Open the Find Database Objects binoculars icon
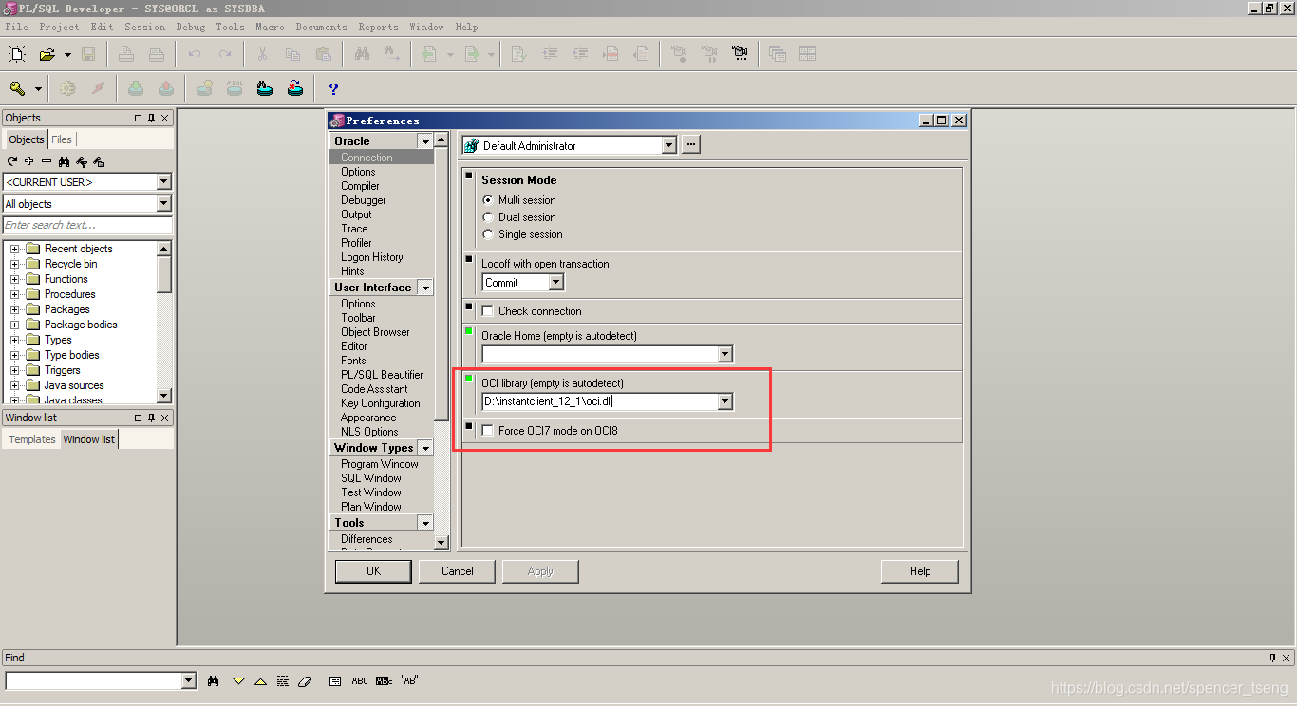The image size is (1297, 706). [65, 162]
